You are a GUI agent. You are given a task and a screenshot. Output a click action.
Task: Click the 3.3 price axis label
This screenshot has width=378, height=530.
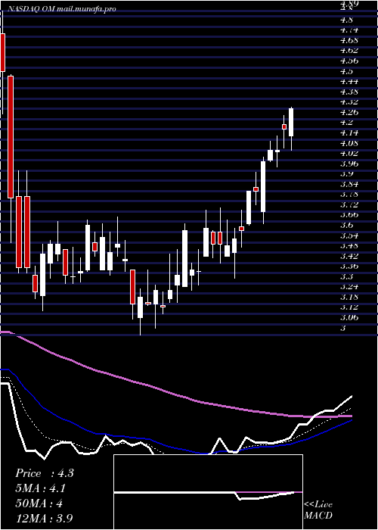pos(346,276)
